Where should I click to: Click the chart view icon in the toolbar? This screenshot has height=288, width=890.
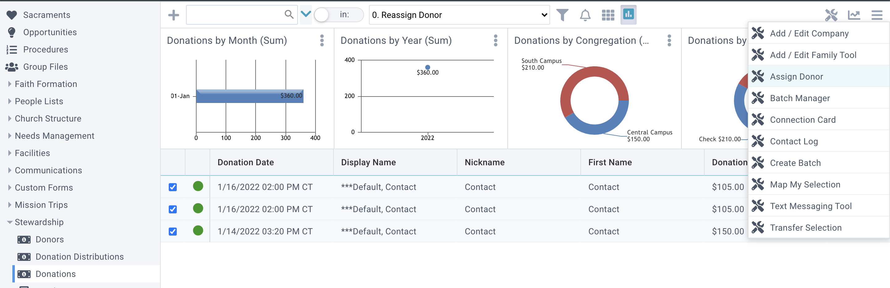(x=629, y=14)
